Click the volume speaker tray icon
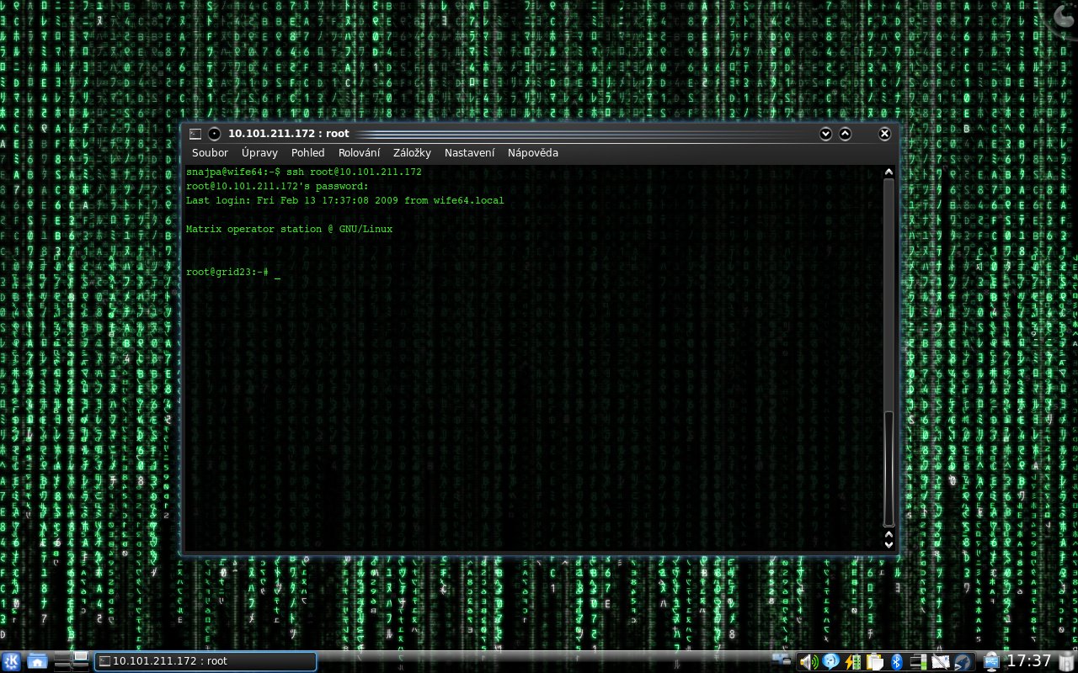 point(808,661)
